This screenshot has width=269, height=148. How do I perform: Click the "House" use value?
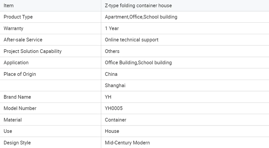pyautogui.click(x=112, y=131)
